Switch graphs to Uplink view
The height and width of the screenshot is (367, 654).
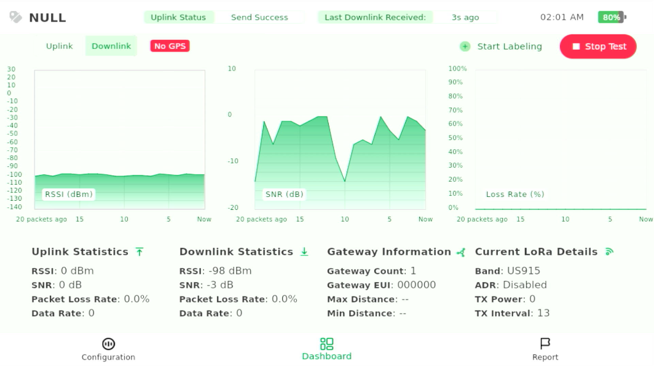[x=60, y=46]
